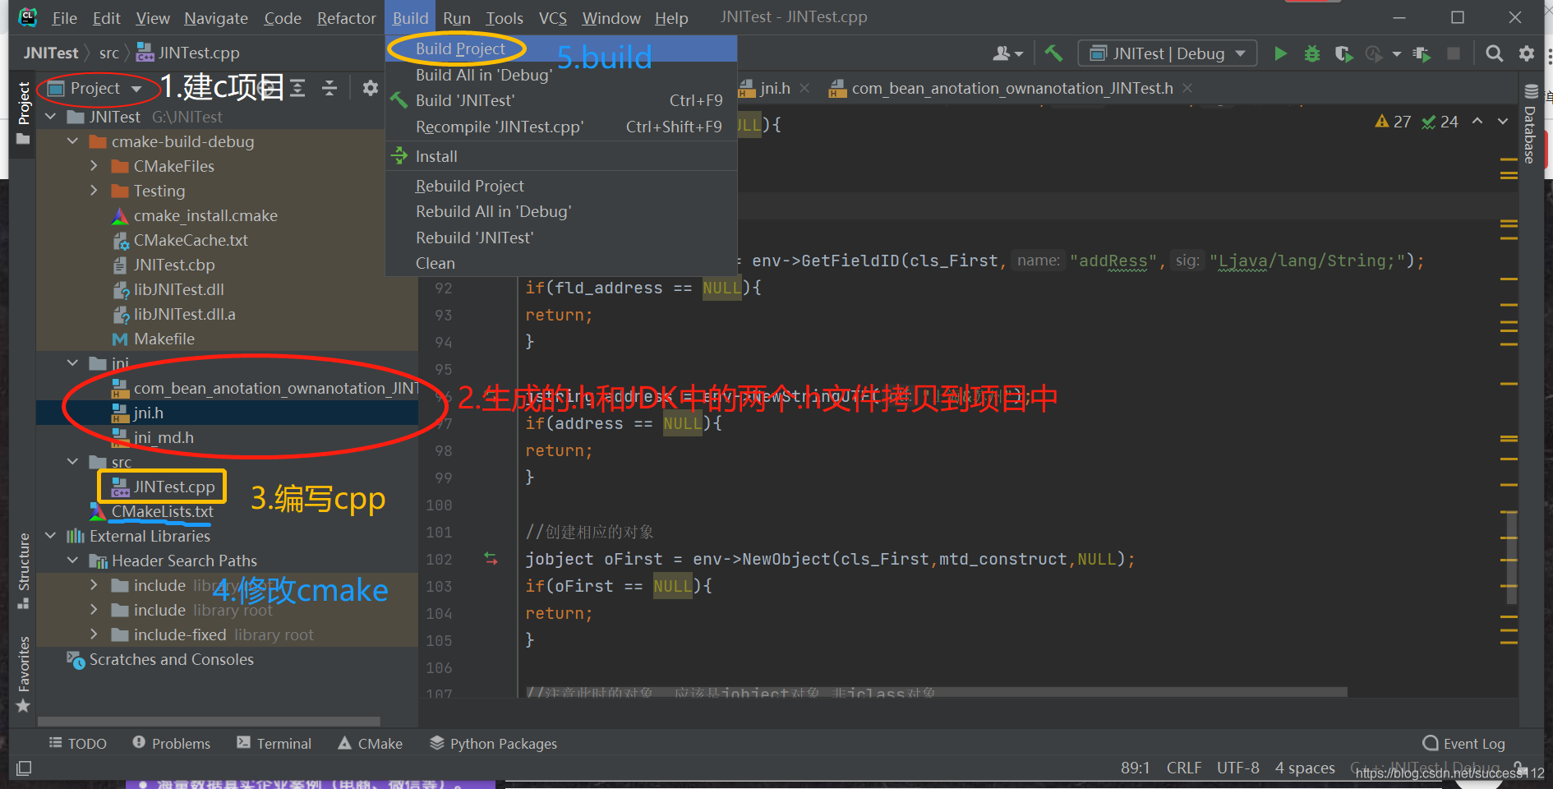Click gutter arrow icon on line 102
Viewport: 1553px width, 789px height.
pyautogui.click(x=491, y=559)
